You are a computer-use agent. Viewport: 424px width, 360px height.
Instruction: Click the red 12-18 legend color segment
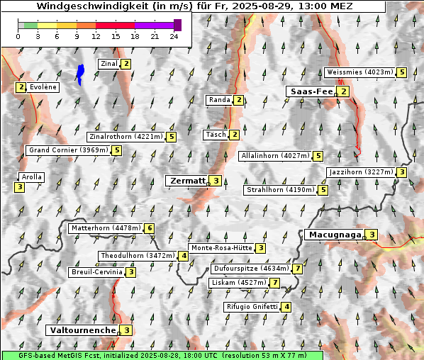click(115, 26)
